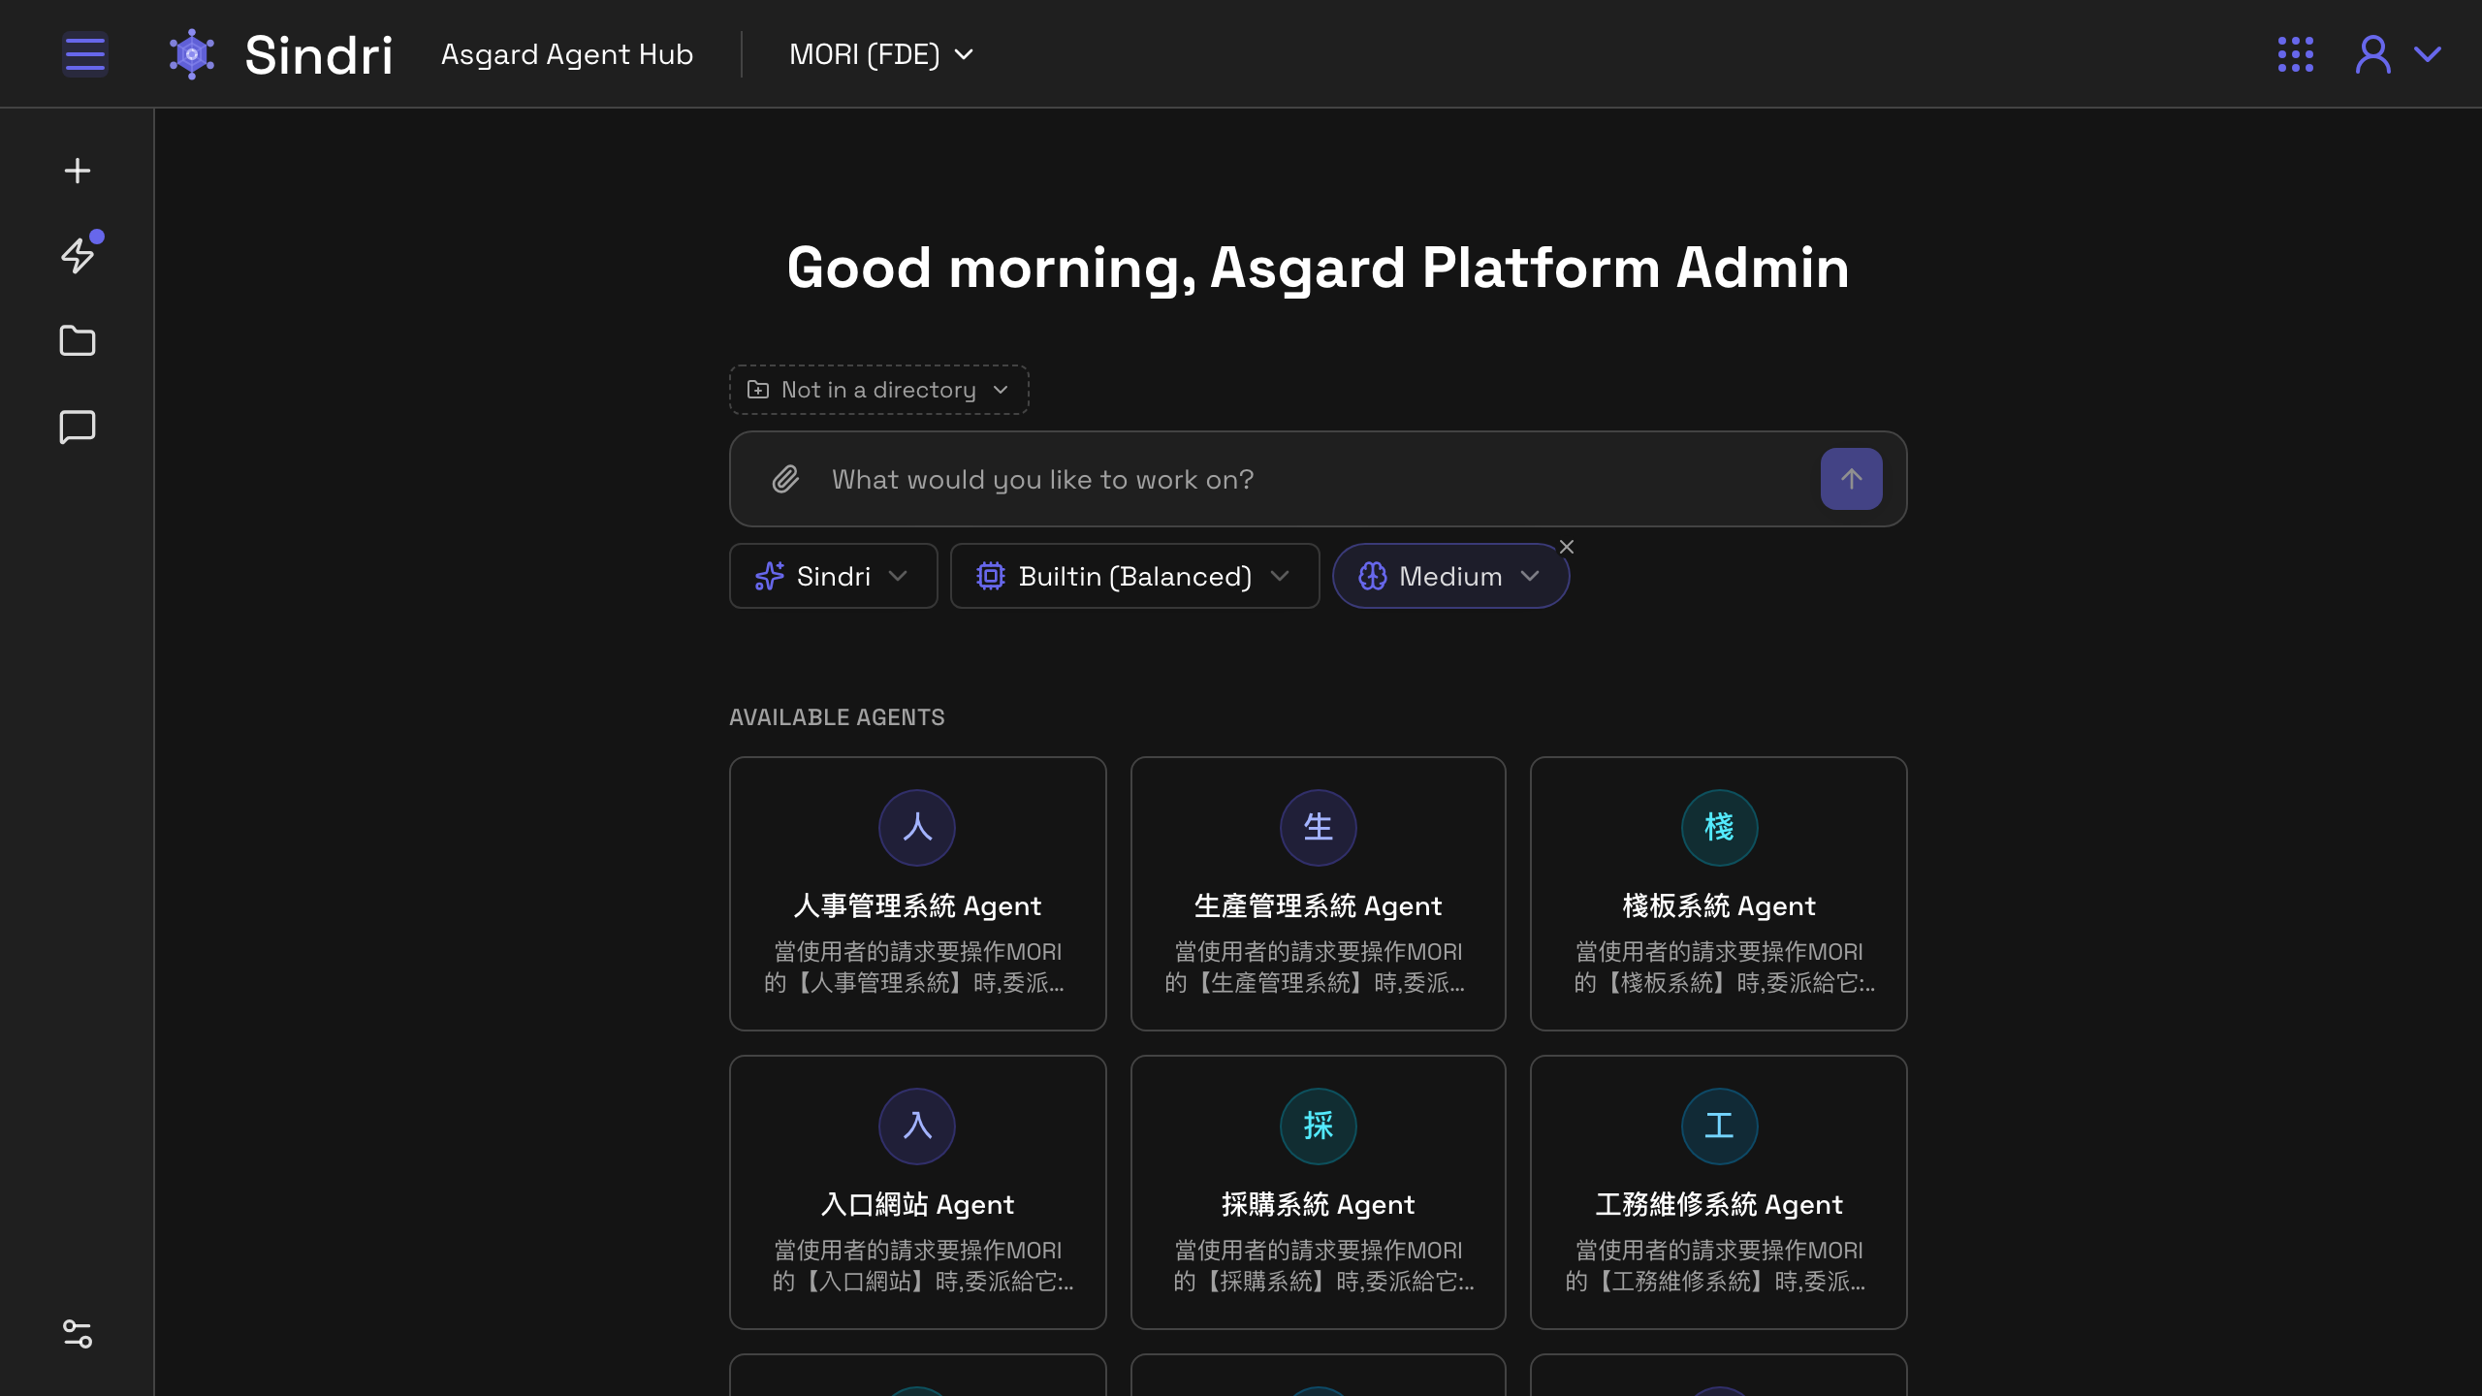This screenshot has width=2482, height=1396.
Task: Select the 入口網站 Agent card
Action: [x=917, y=1191]
